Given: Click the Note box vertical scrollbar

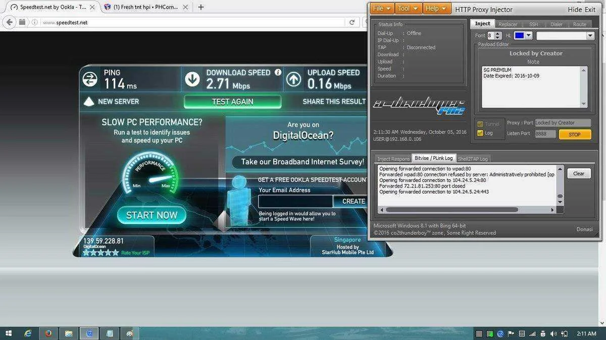Looking at the screenshot, I should click(x=584, y=87).
